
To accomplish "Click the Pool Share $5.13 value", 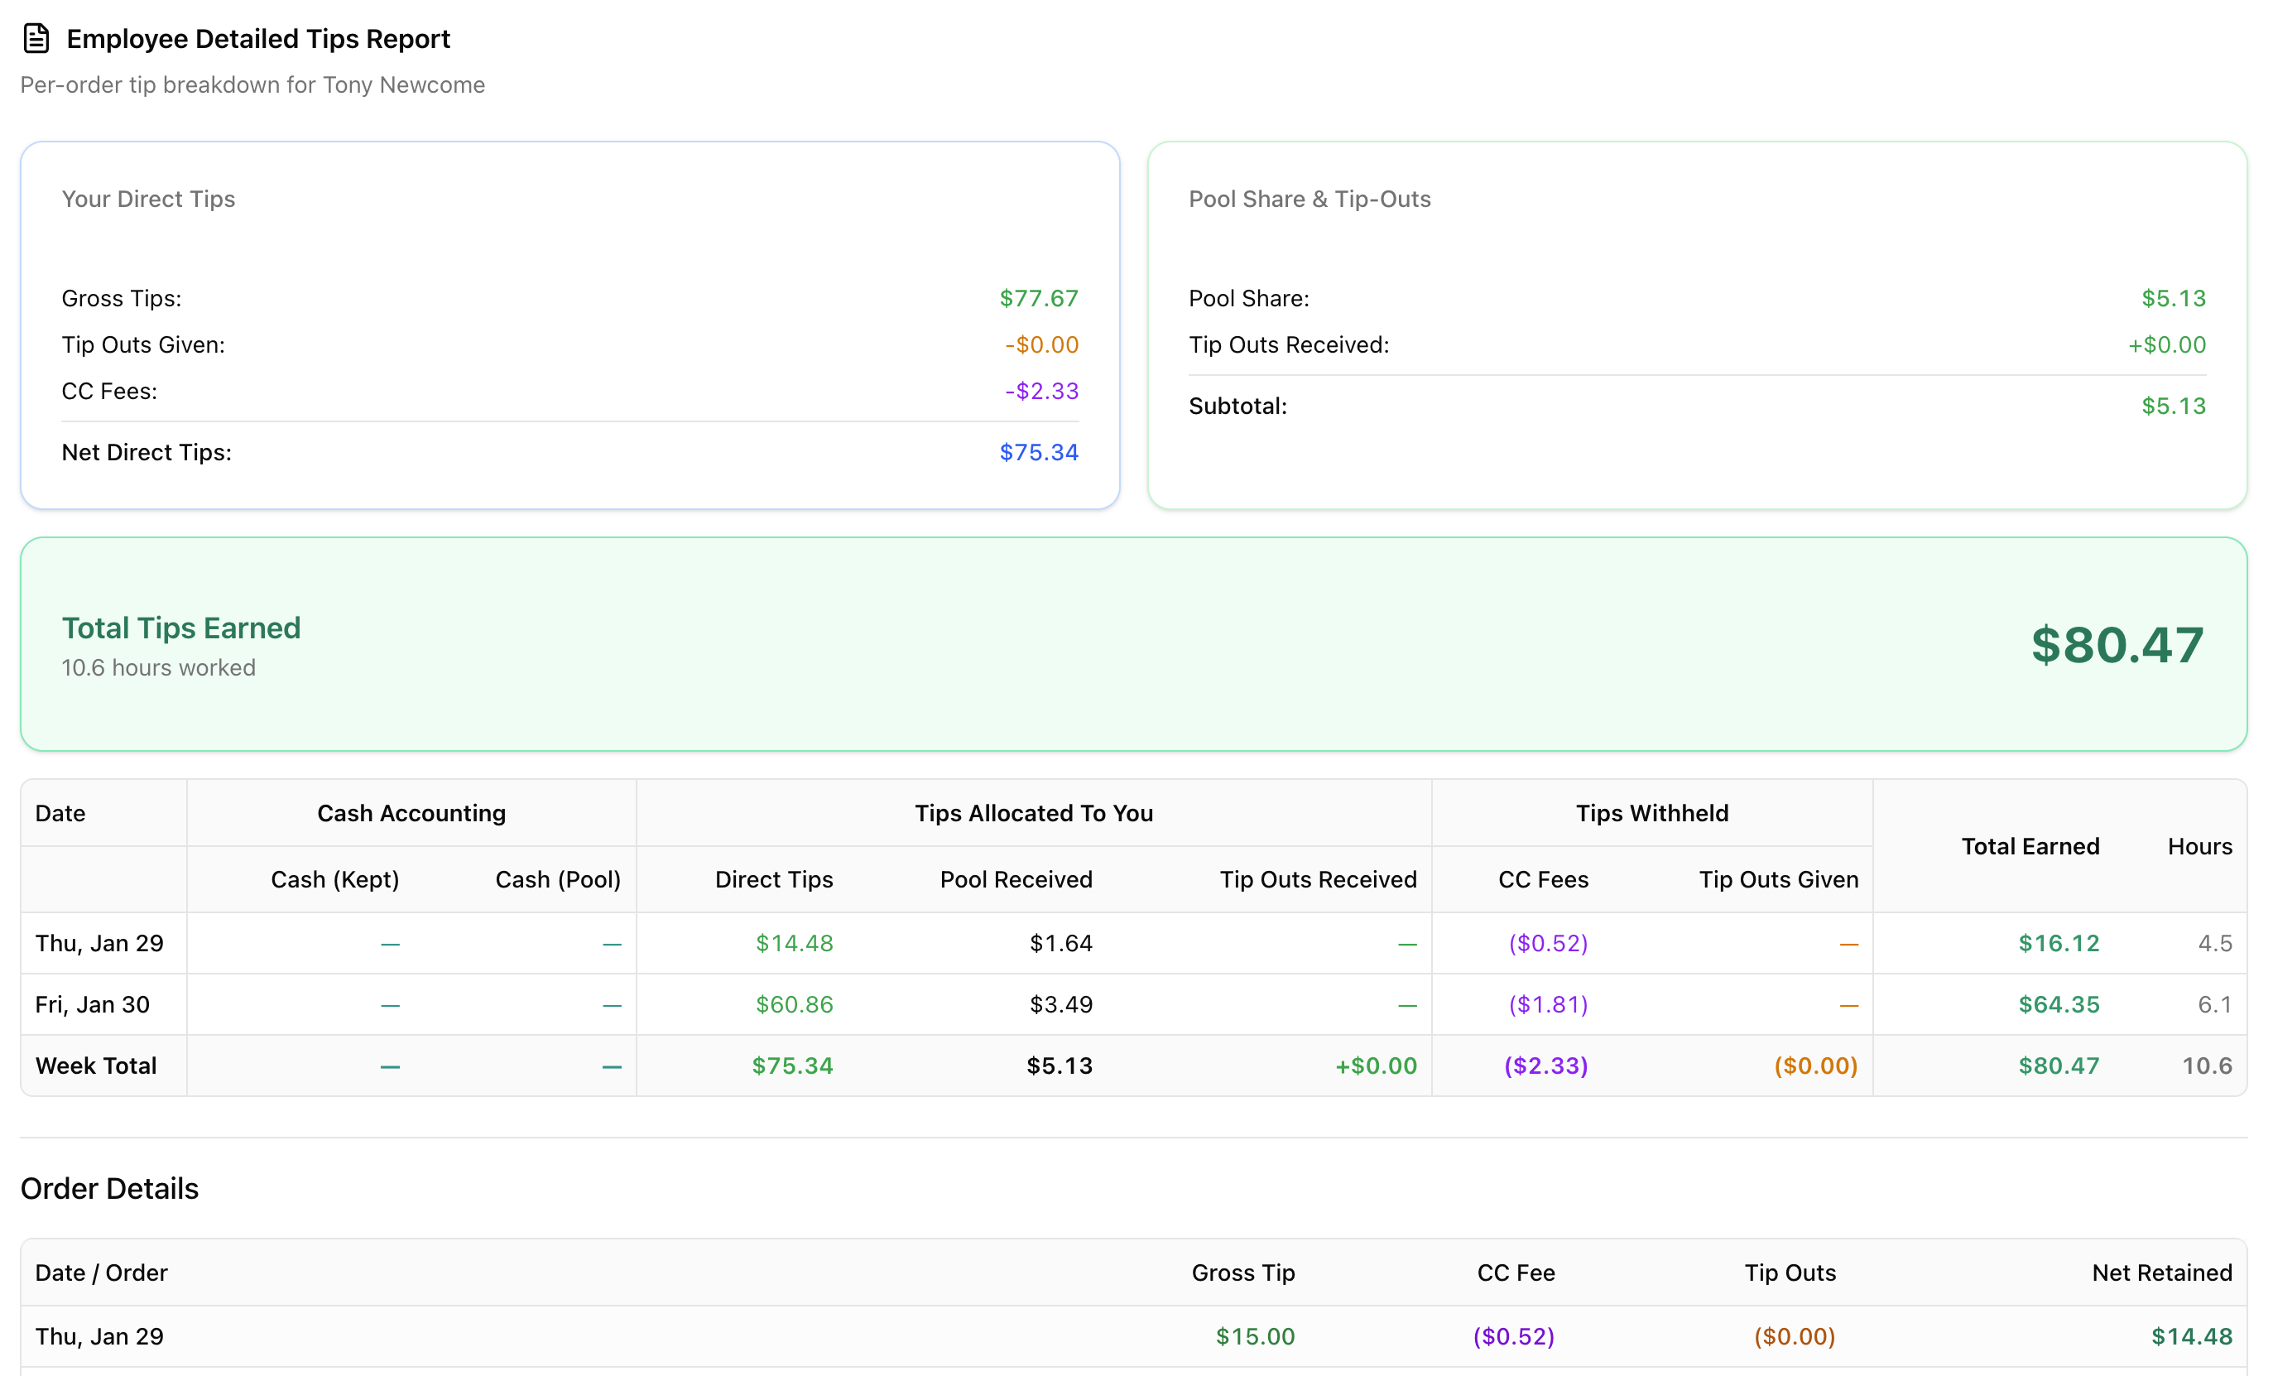I will [x=2173, y=298].
